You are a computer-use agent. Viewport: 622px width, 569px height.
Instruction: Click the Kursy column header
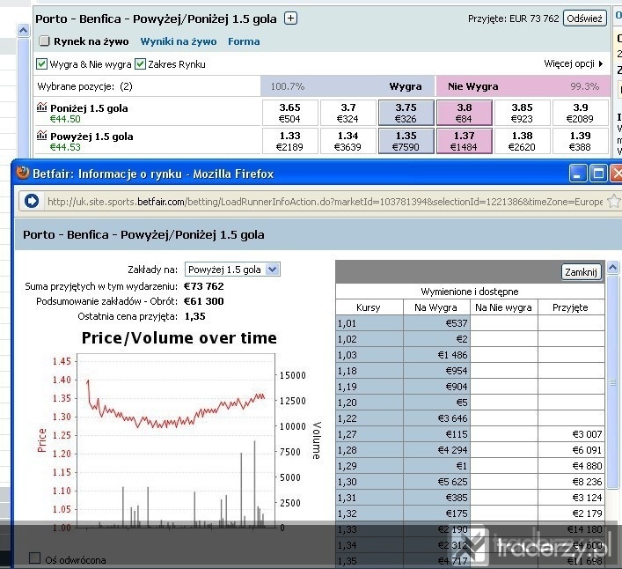tap(369, 307)
